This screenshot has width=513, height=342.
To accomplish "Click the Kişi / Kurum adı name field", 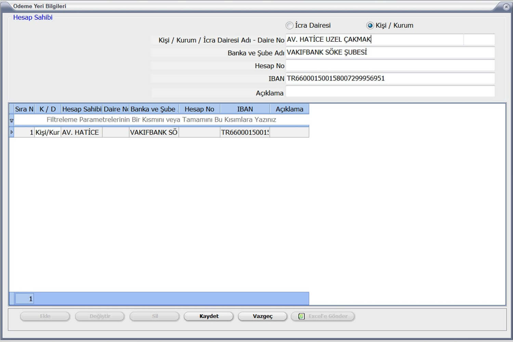I will point(374,40).
